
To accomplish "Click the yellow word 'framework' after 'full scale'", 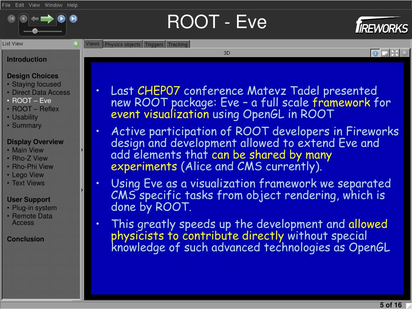I will tap(341, 102).
